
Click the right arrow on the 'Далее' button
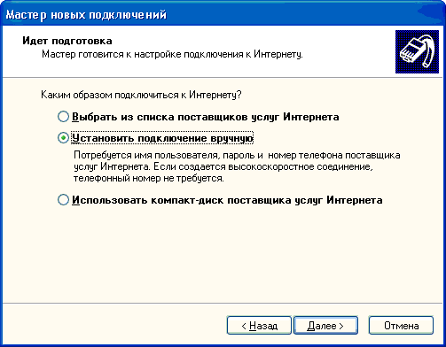341,326
